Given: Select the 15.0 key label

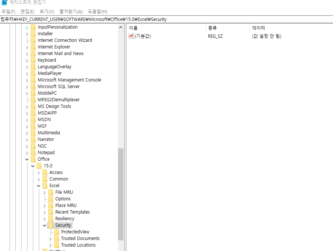Looking at the screenshot, I should (x=48, y=166).
